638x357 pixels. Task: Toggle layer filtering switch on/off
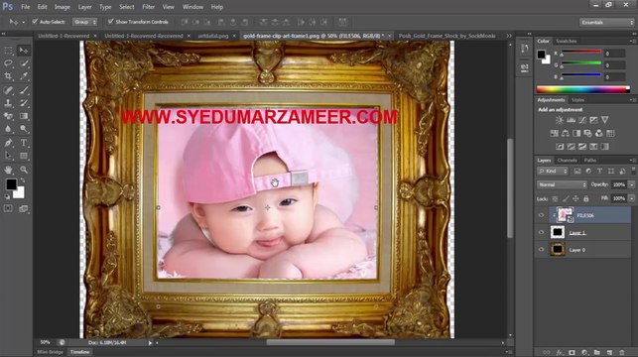pos(633,171)
